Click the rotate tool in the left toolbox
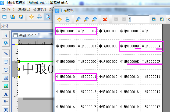Screen dimensions: 170x112 pos(6,43)
